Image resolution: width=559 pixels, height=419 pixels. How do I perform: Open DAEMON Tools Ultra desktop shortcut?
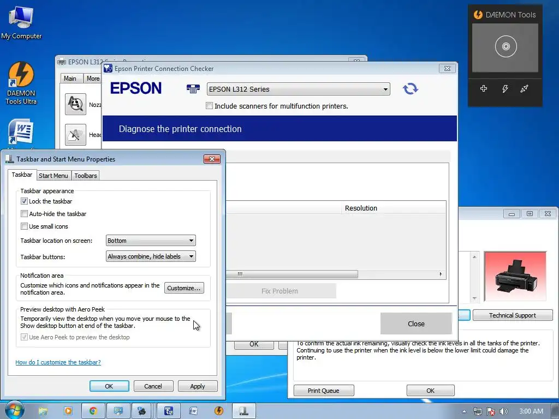pos(21,83)
